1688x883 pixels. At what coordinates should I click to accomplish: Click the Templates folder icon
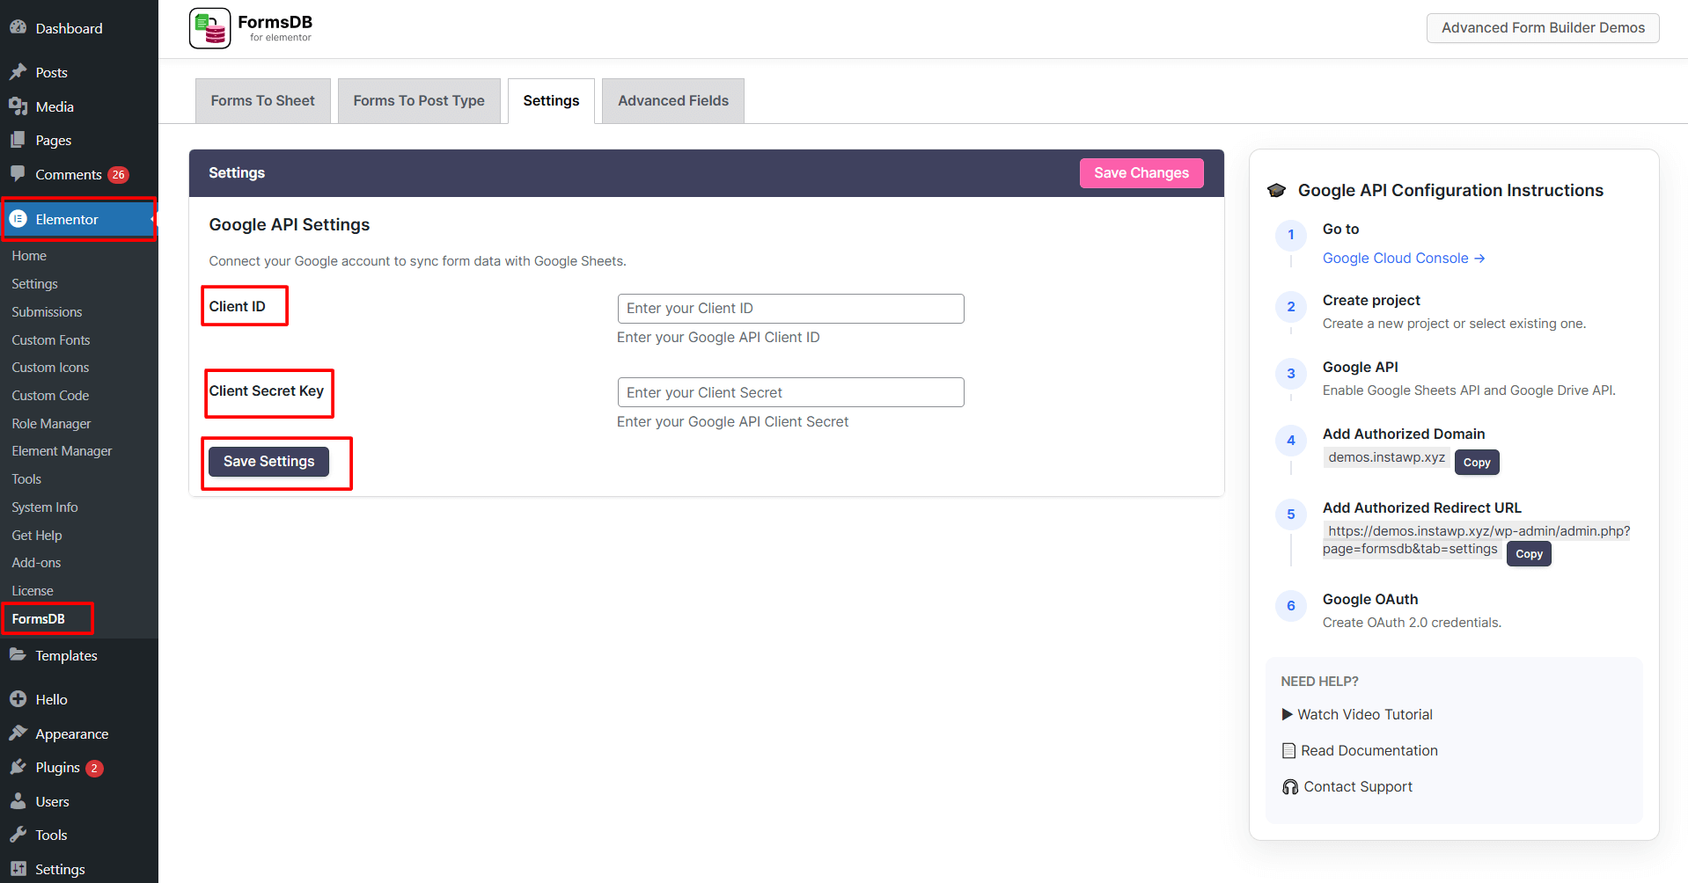(x=18, y=655)
